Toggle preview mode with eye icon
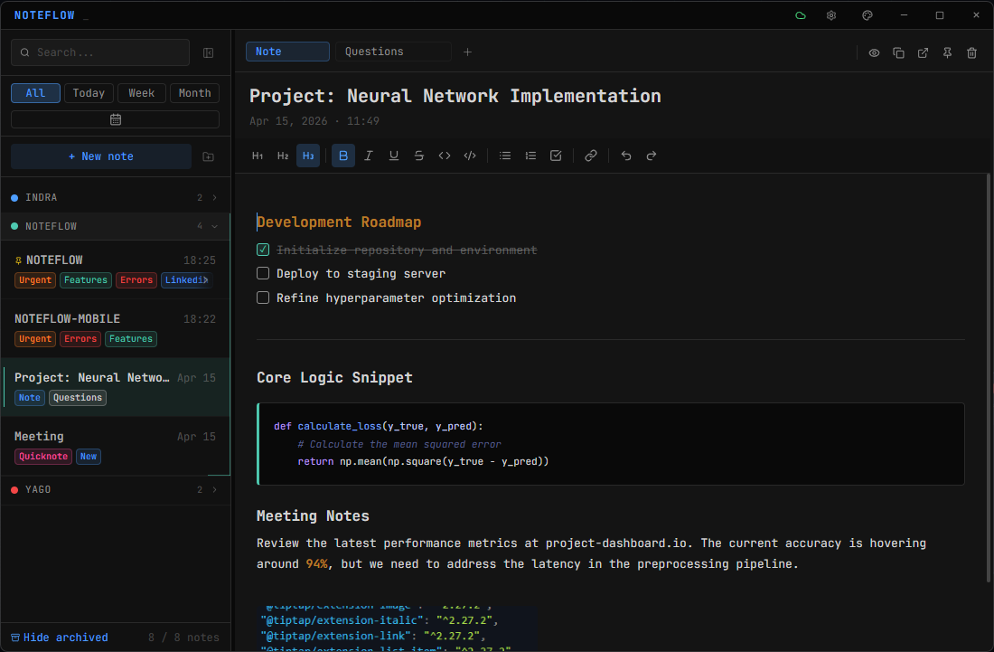 [875, 52]
